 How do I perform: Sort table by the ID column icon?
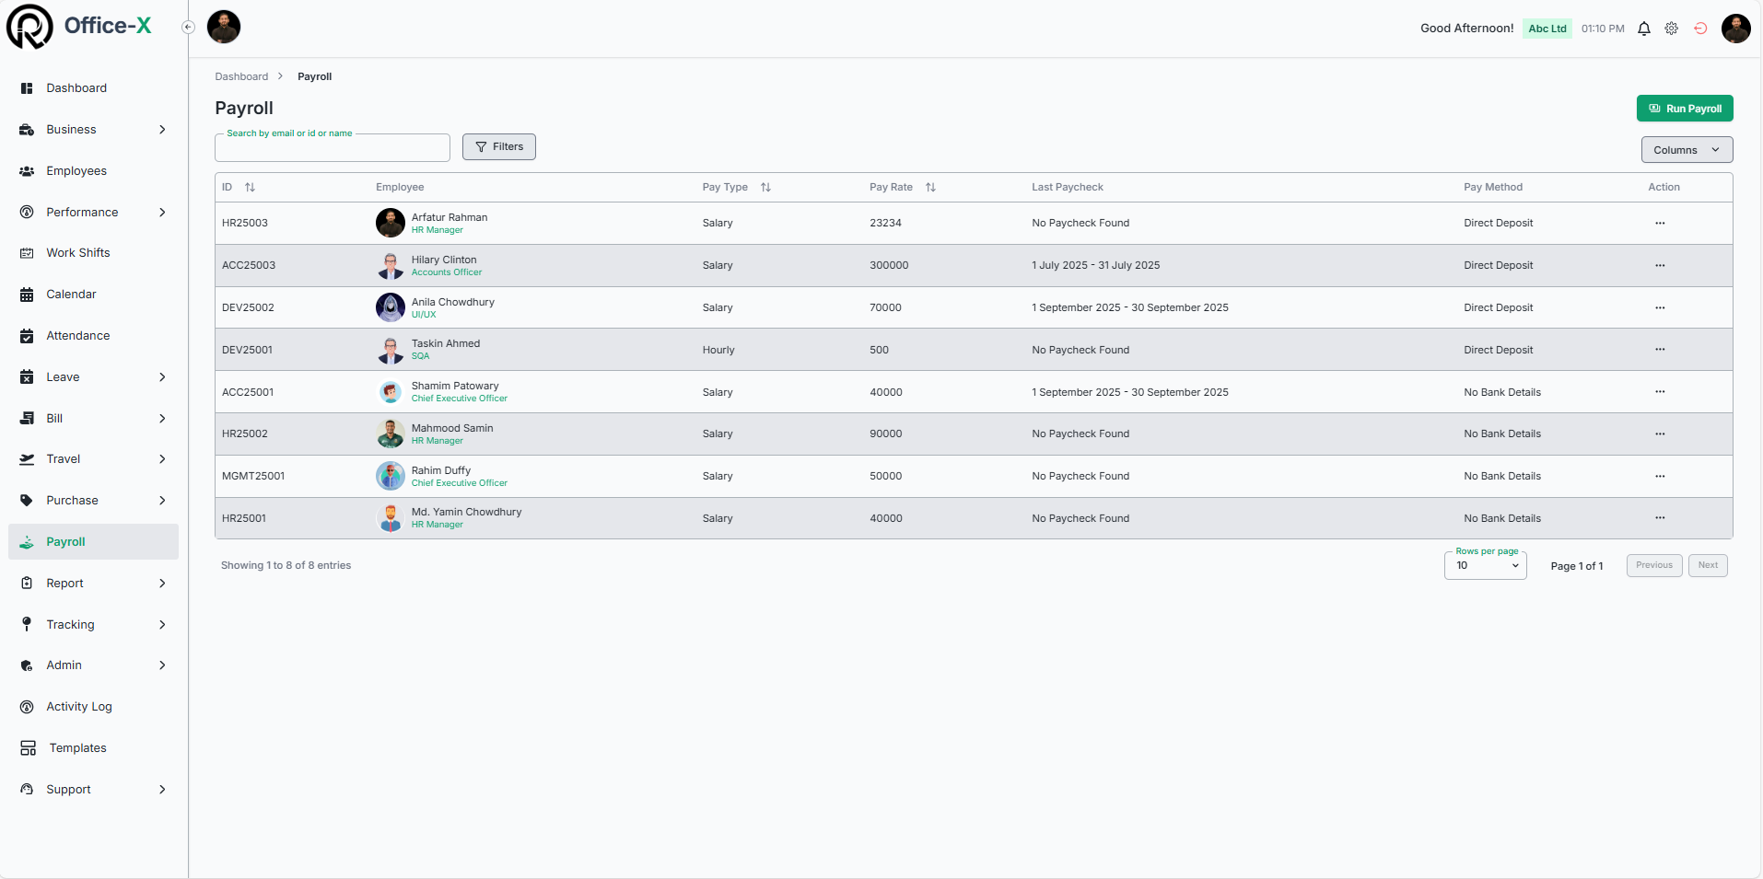tap(250, 188)
